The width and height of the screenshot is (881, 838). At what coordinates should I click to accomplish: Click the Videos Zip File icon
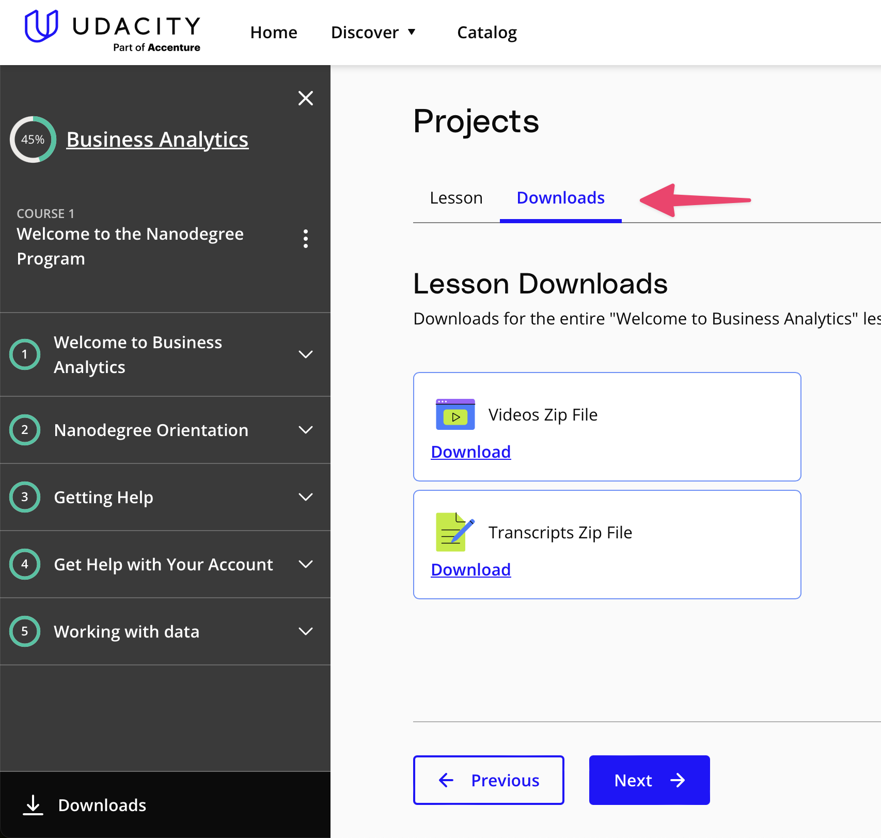point(454,414)
